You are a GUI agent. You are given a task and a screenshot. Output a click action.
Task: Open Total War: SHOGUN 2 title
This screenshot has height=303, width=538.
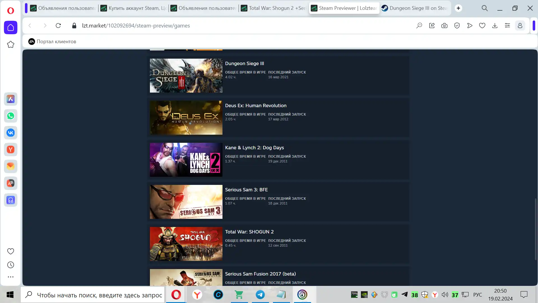249,232
